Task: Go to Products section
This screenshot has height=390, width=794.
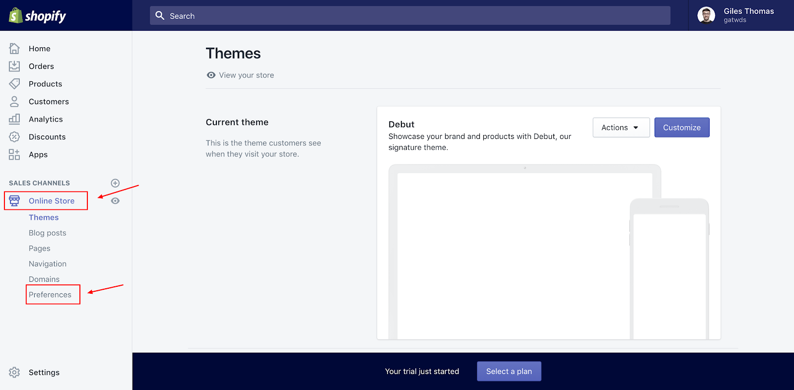Action: 45,84
